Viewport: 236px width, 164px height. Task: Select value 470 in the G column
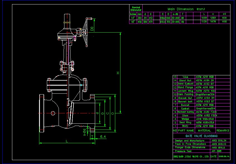[151, 22]
